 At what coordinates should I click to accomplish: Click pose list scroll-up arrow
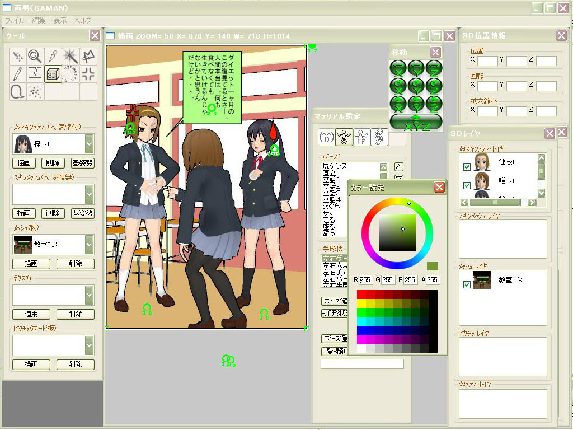click(383, 167)
